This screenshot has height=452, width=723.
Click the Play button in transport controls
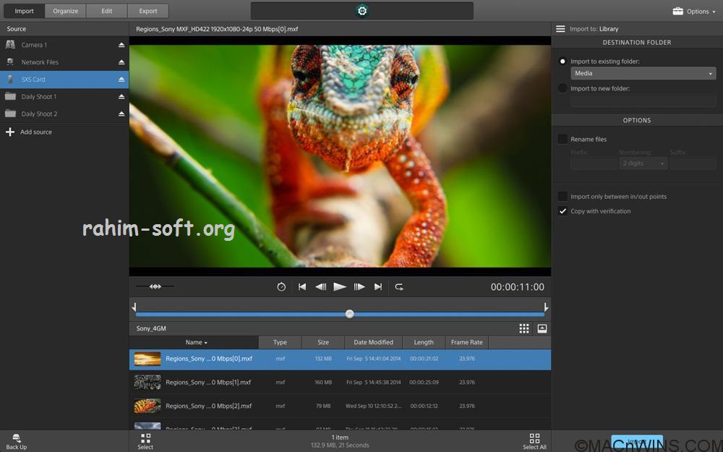click(340, 287)
